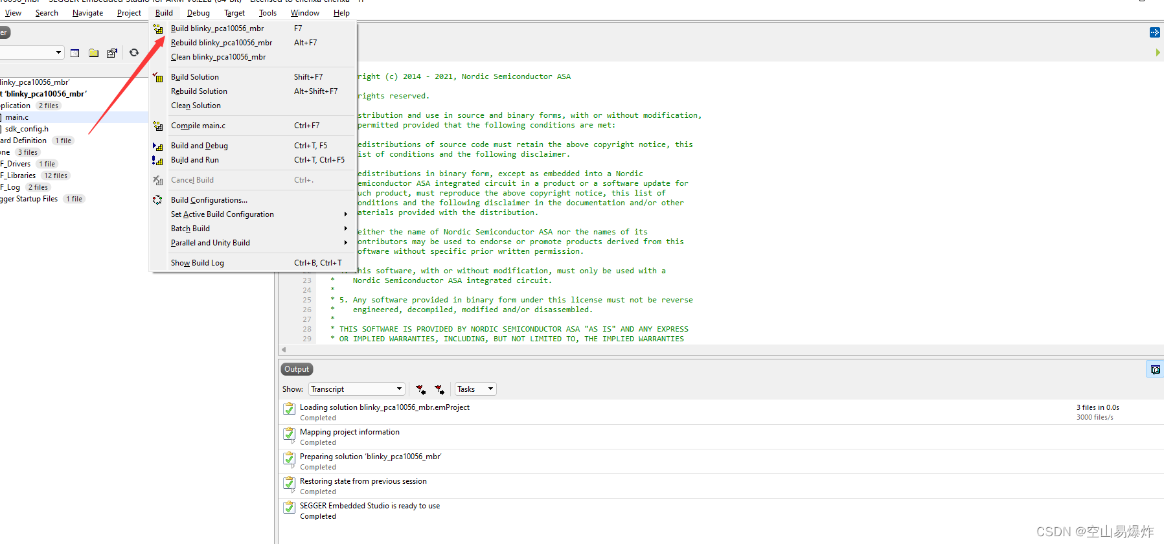This screenshot has height=544, width=1164.
Task: Click the editor horizontal scrollbar left arrow
Action: [x=284, y=350]
